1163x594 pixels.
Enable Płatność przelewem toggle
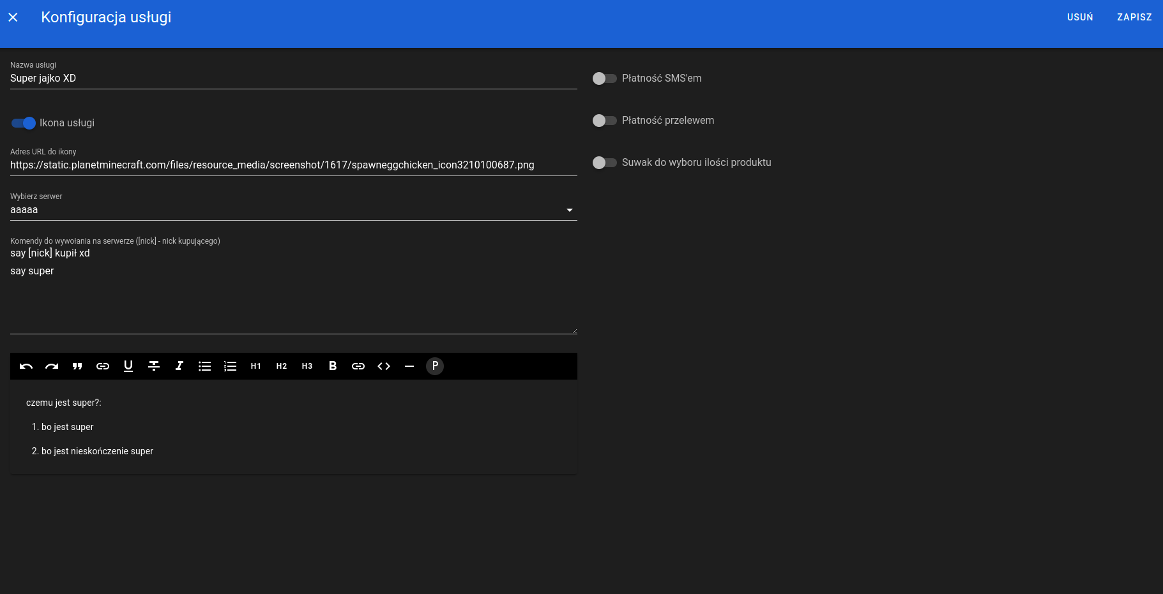click(x=604, y=121)
